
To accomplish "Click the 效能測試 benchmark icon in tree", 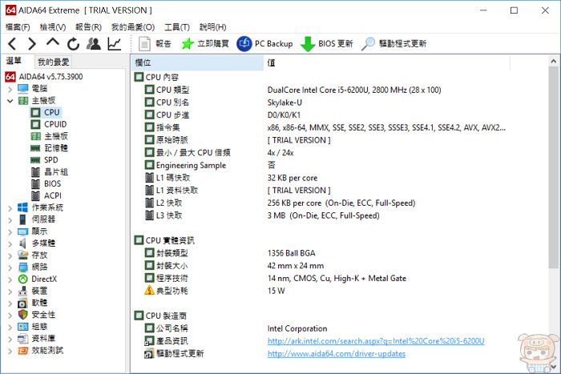I will (x=23, y=351).
